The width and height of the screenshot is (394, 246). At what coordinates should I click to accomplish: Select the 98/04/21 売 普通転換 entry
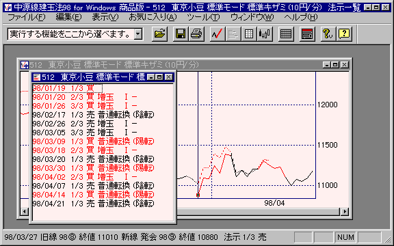click(94, 204)
